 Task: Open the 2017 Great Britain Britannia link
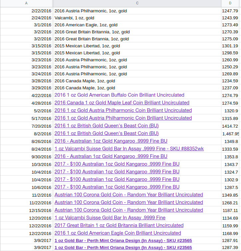(119, 226)
